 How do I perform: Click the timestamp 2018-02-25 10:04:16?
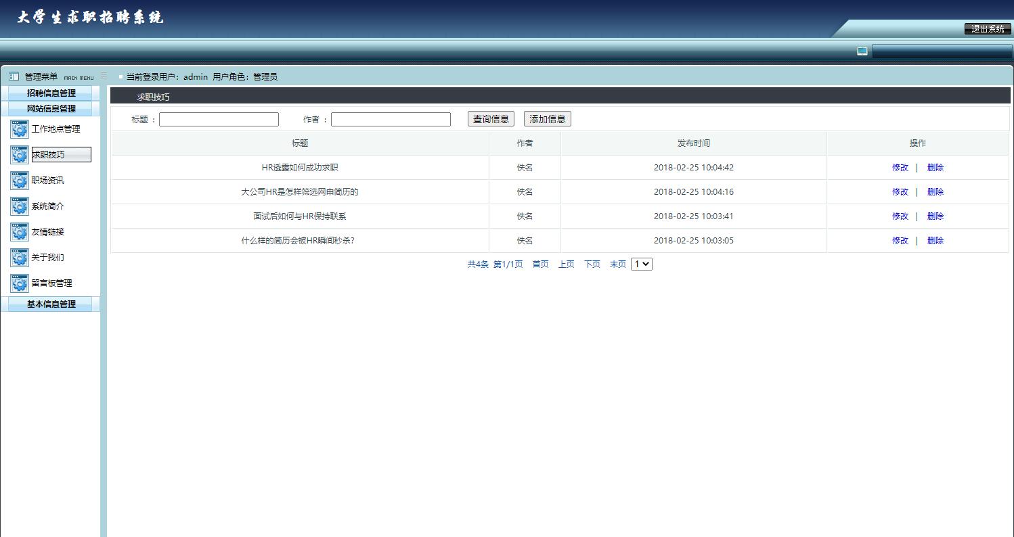coord(694,192)
